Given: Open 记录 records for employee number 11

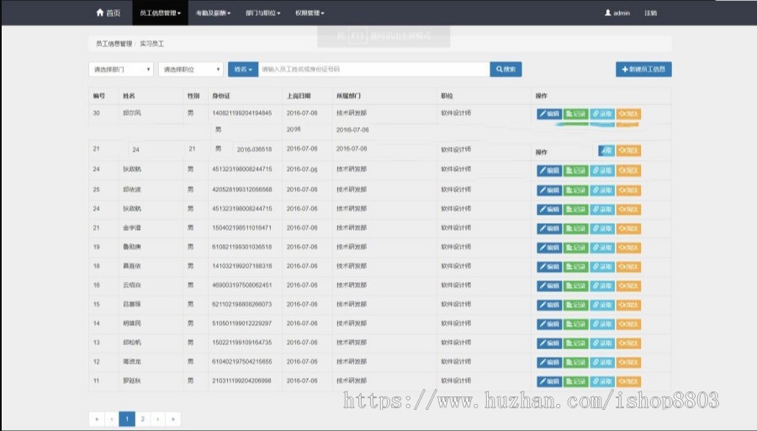Looking at the screenshot, I should [x=576, y=381].
